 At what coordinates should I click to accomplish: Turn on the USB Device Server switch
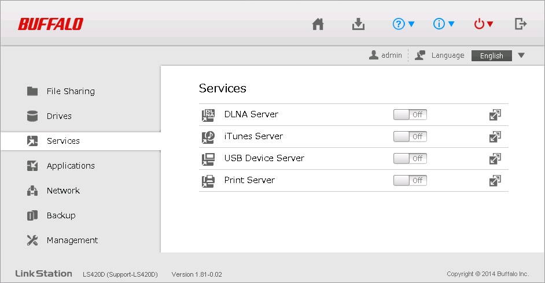[x=410, y=159]
